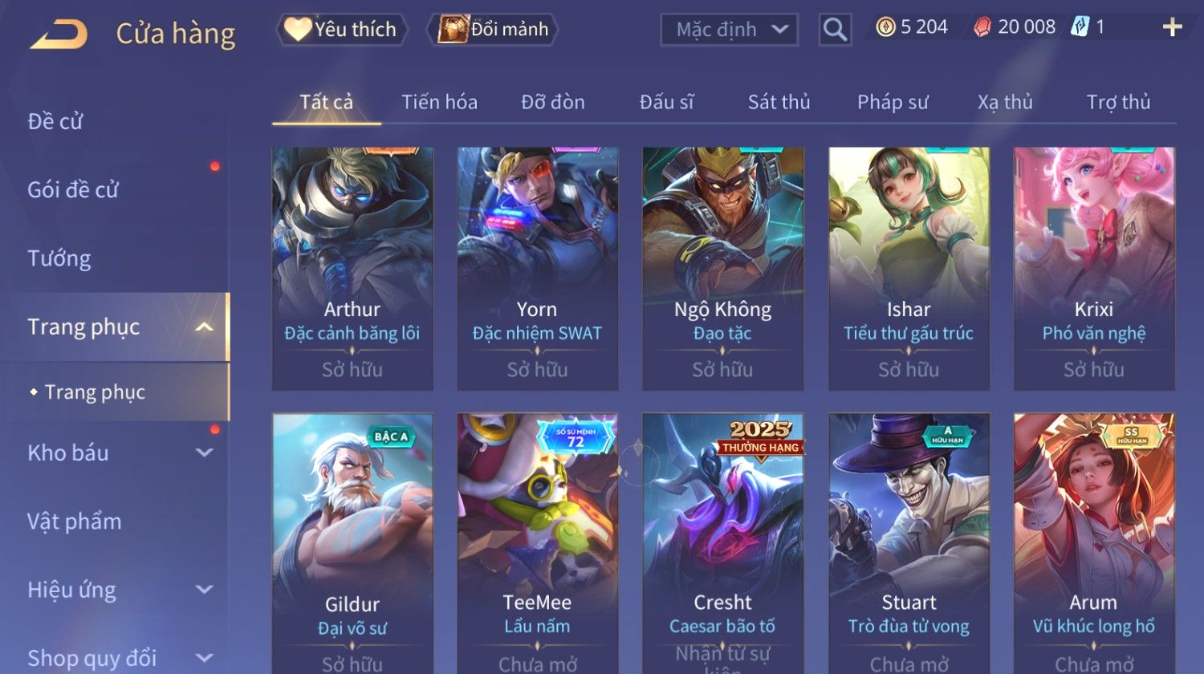Add currency with the plus icon
This screenshot has height=674, width=1204.
tap(1172, 27)
